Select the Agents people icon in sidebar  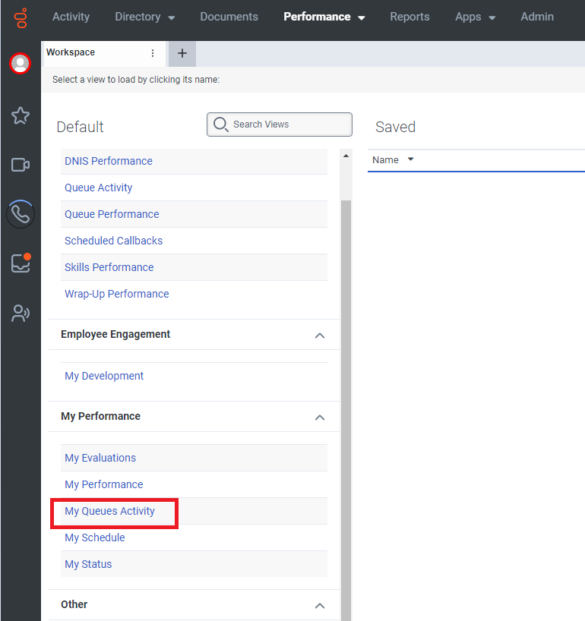20,313
